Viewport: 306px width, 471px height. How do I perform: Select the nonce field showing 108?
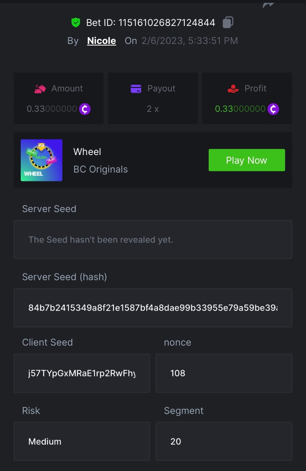pyautogui.click(x=224, y=373)
